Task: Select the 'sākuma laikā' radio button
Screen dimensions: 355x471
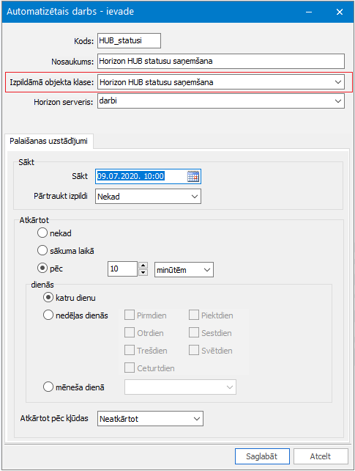Action: click(42, 250)
